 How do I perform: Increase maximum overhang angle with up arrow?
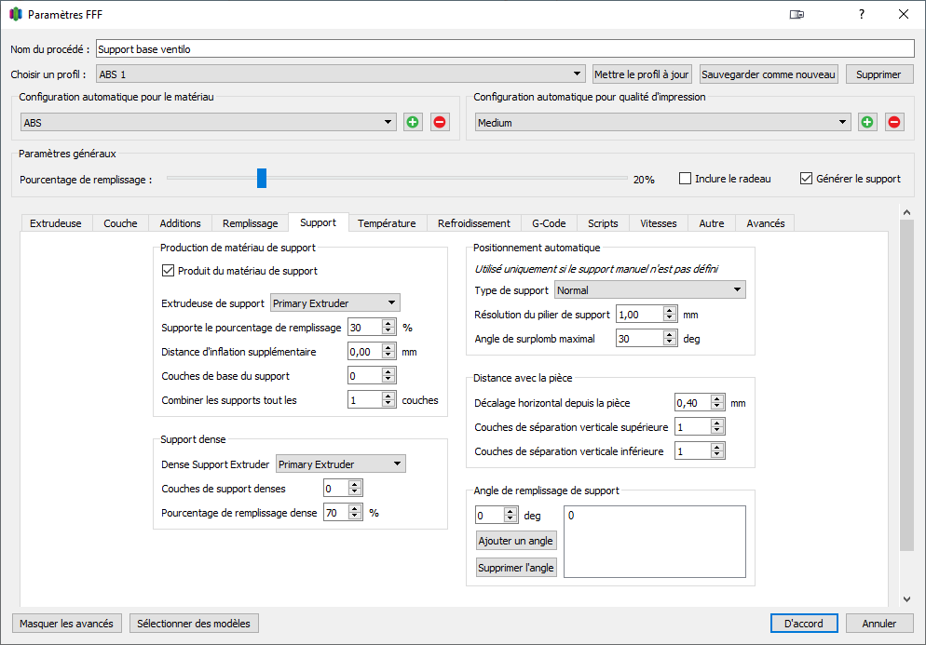(669, 335)
